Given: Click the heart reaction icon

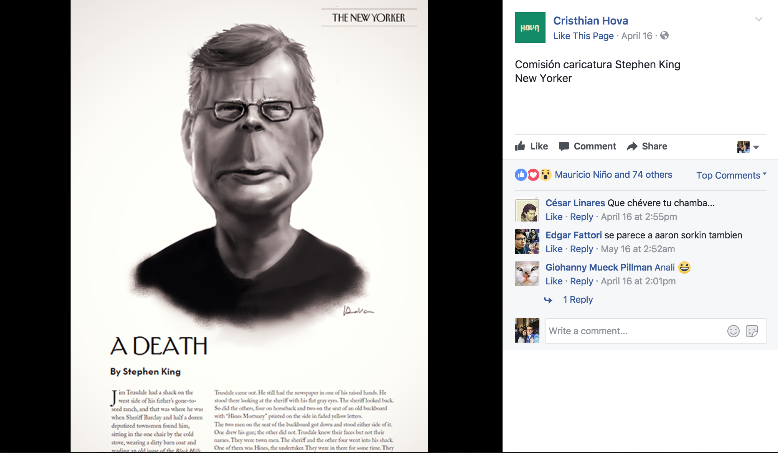Looking at the screenshot, I should (x=533, y=175).
